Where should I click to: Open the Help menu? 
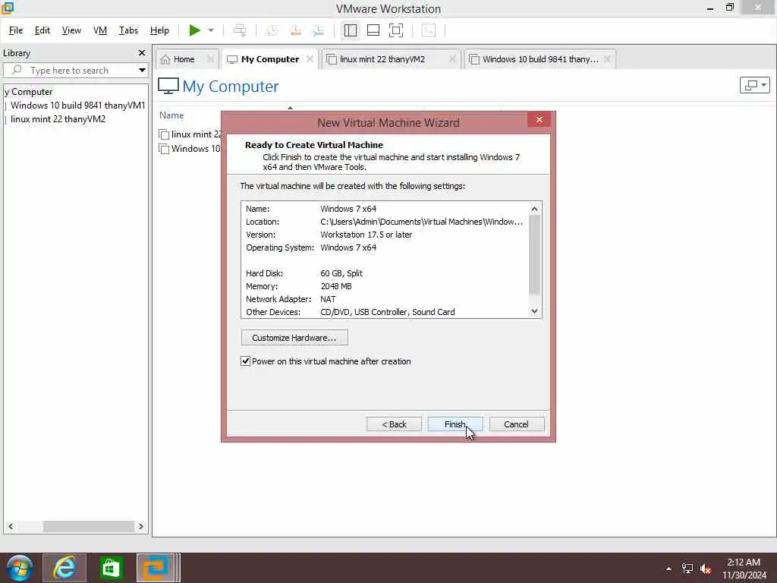[159, 30]
